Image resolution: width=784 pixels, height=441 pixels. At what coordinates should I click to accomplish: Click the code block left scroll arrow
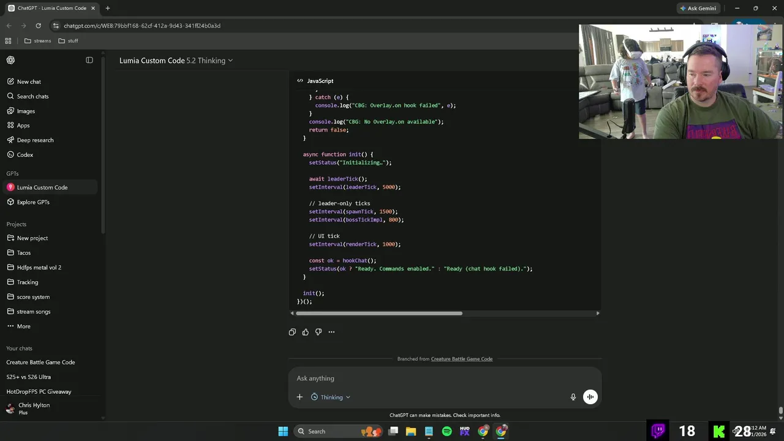coord(292,313)
